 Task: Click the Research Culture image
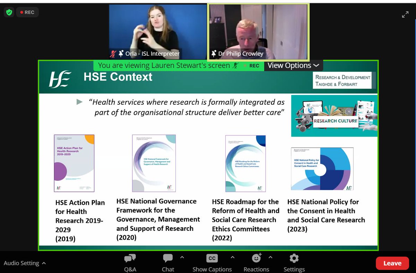(334, 116)
